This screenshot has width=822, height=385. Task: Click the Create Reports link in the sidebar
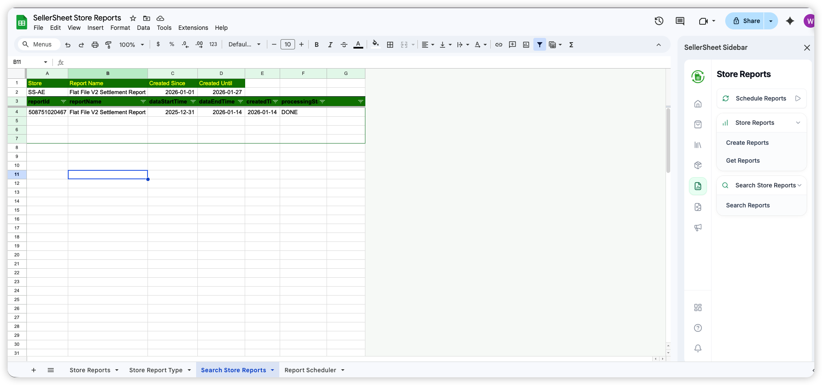747,142
